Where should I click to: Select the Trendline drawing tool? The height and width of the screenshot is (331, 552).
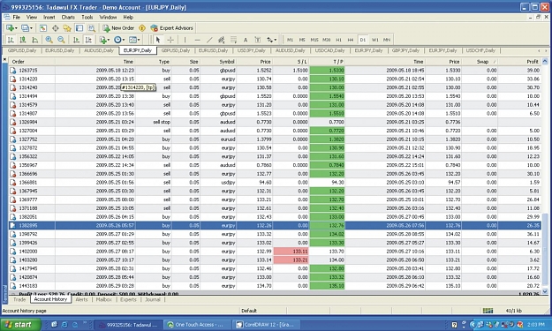(x=209, y=40)
